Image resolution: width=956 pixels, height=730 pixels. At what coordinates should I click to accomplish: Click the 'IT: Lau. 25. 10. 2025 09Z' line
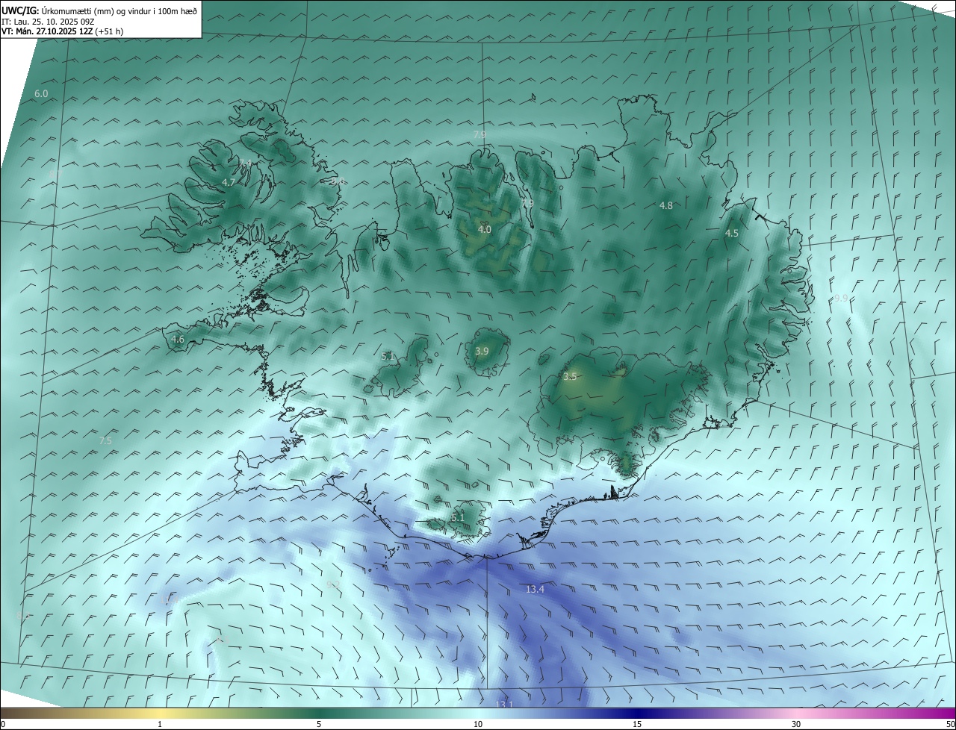click(47, 21)
